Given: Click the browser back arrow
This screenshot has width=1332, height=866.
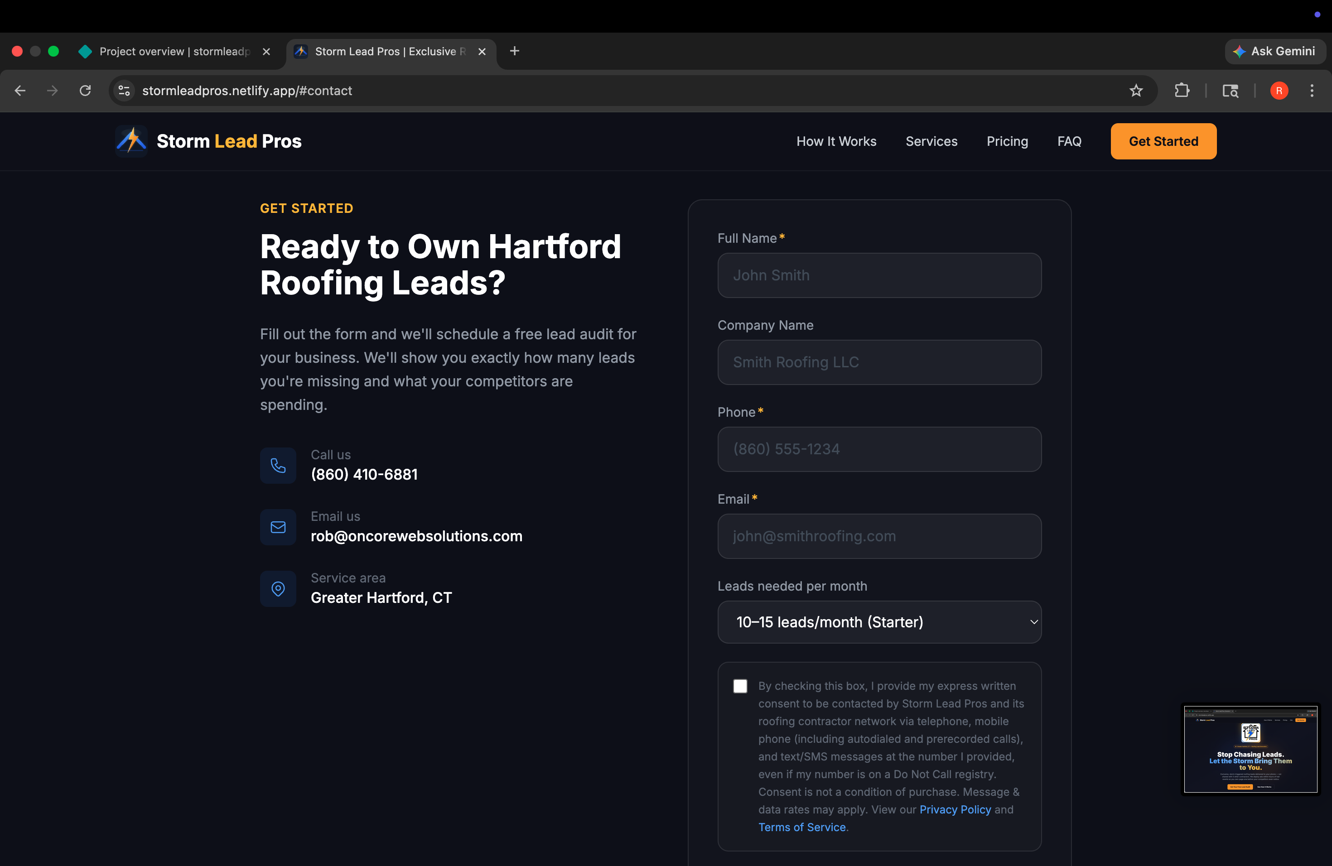Looking at the screenshot, I should coord(20,91).
